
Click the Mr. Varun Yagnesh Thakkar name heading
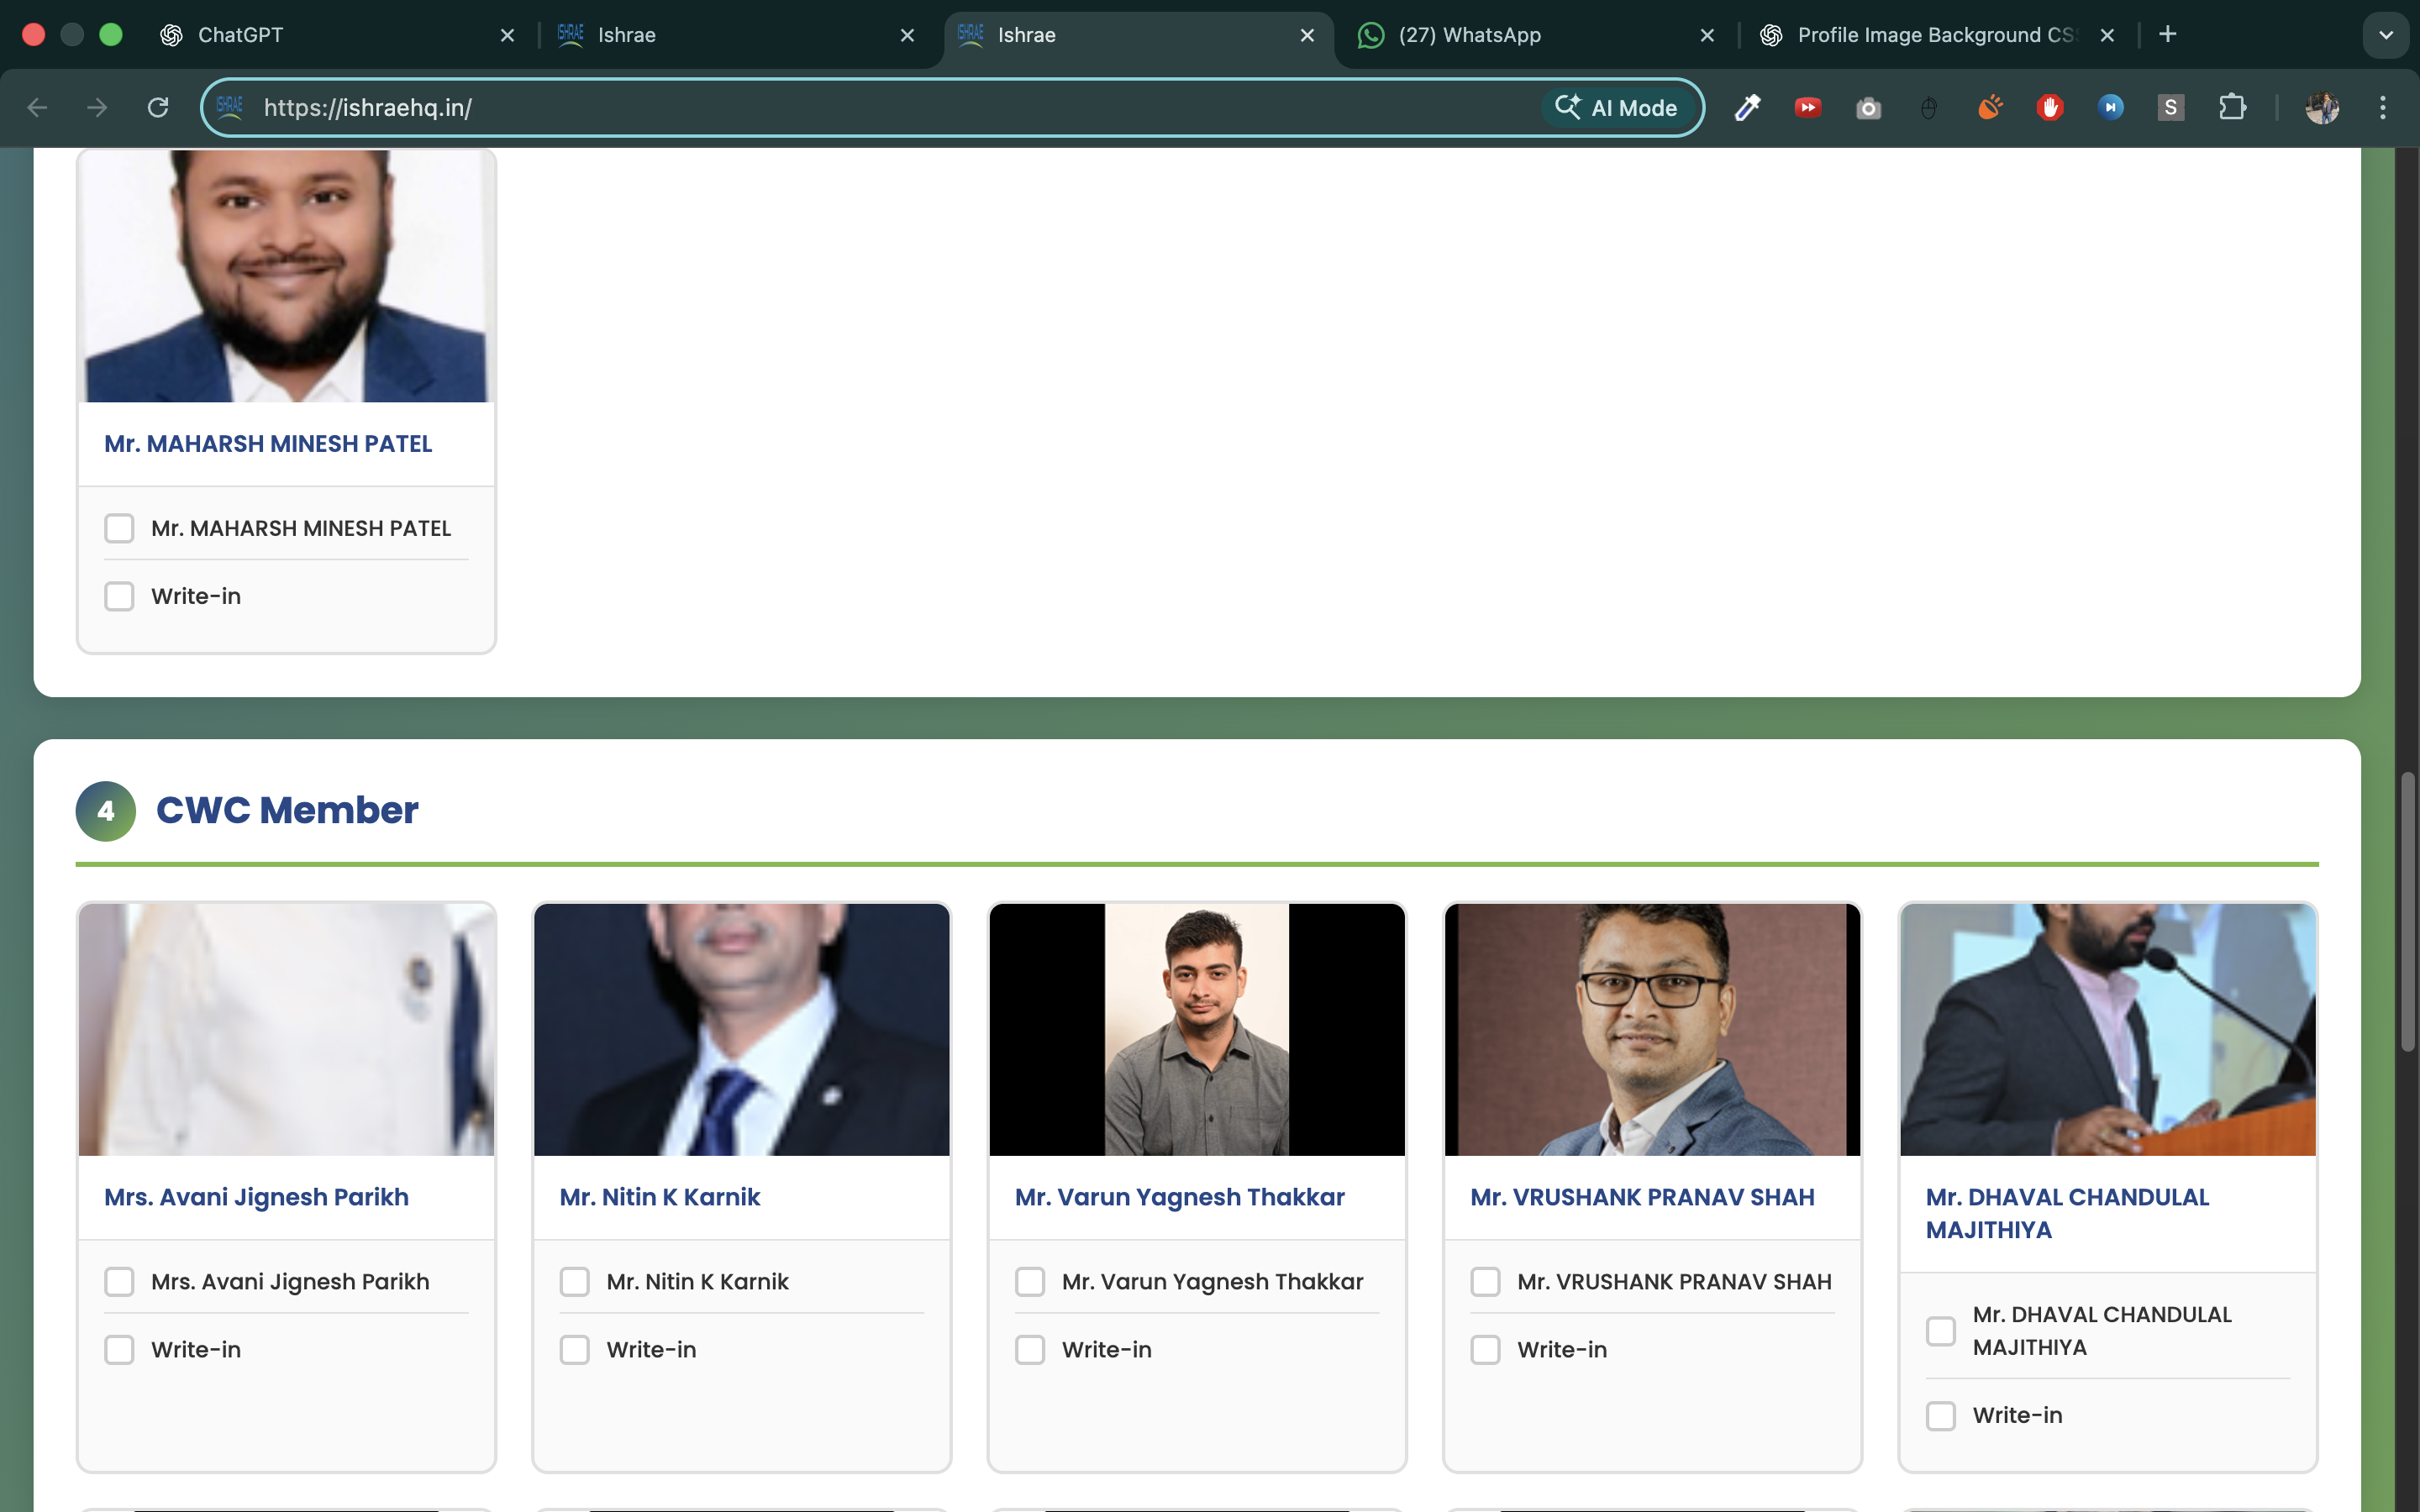pos(1179,1197)
